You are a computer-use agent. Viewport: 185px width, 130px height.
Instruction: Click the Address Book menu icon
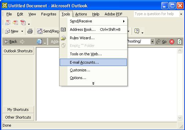(63, 29)
